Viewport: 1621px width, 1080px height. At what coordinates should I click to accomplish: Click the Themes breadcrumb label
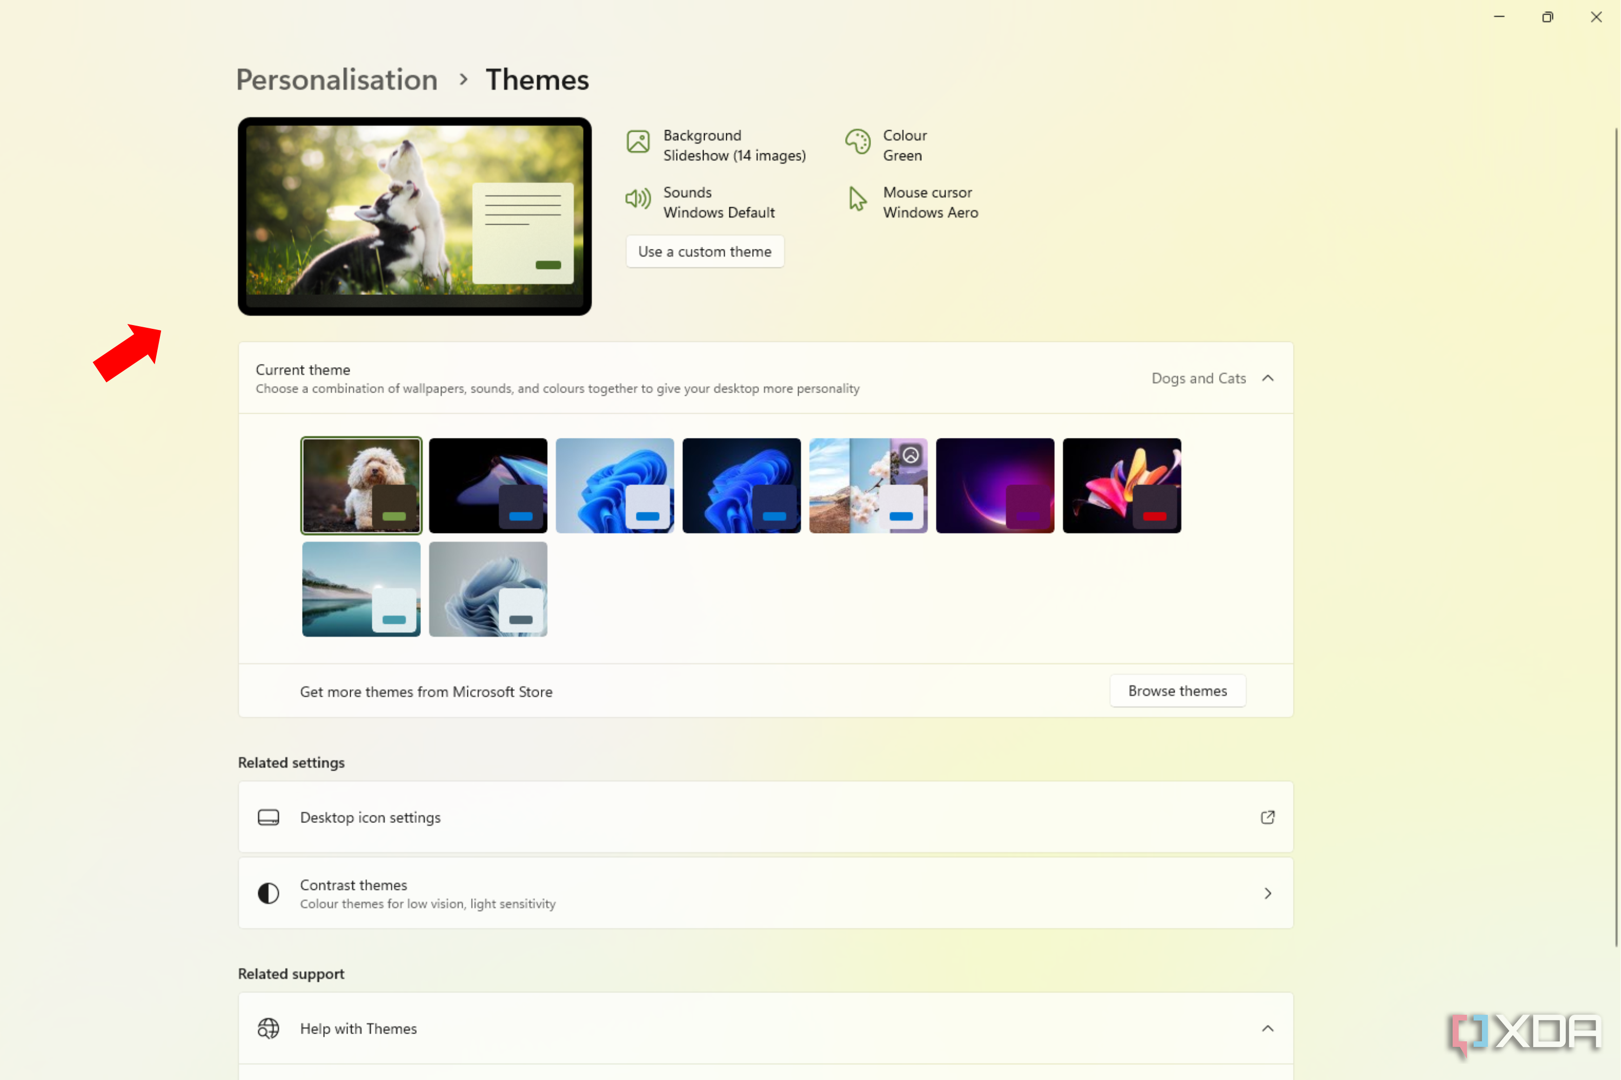click(x=537, y=79)
